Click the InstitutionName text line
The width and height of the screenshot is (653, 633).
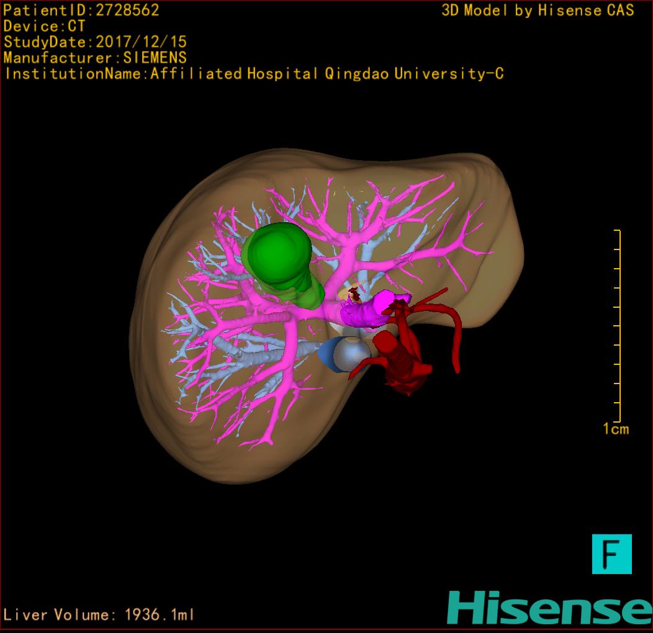coord(254,74)
